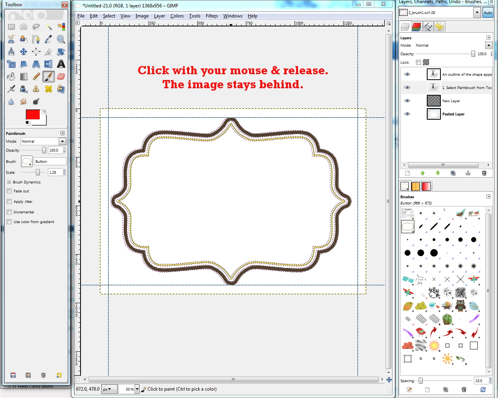This screenshot has width=498, height=398.
Task: Switch to the Channels tab in the dock
Action: [416, 26]
